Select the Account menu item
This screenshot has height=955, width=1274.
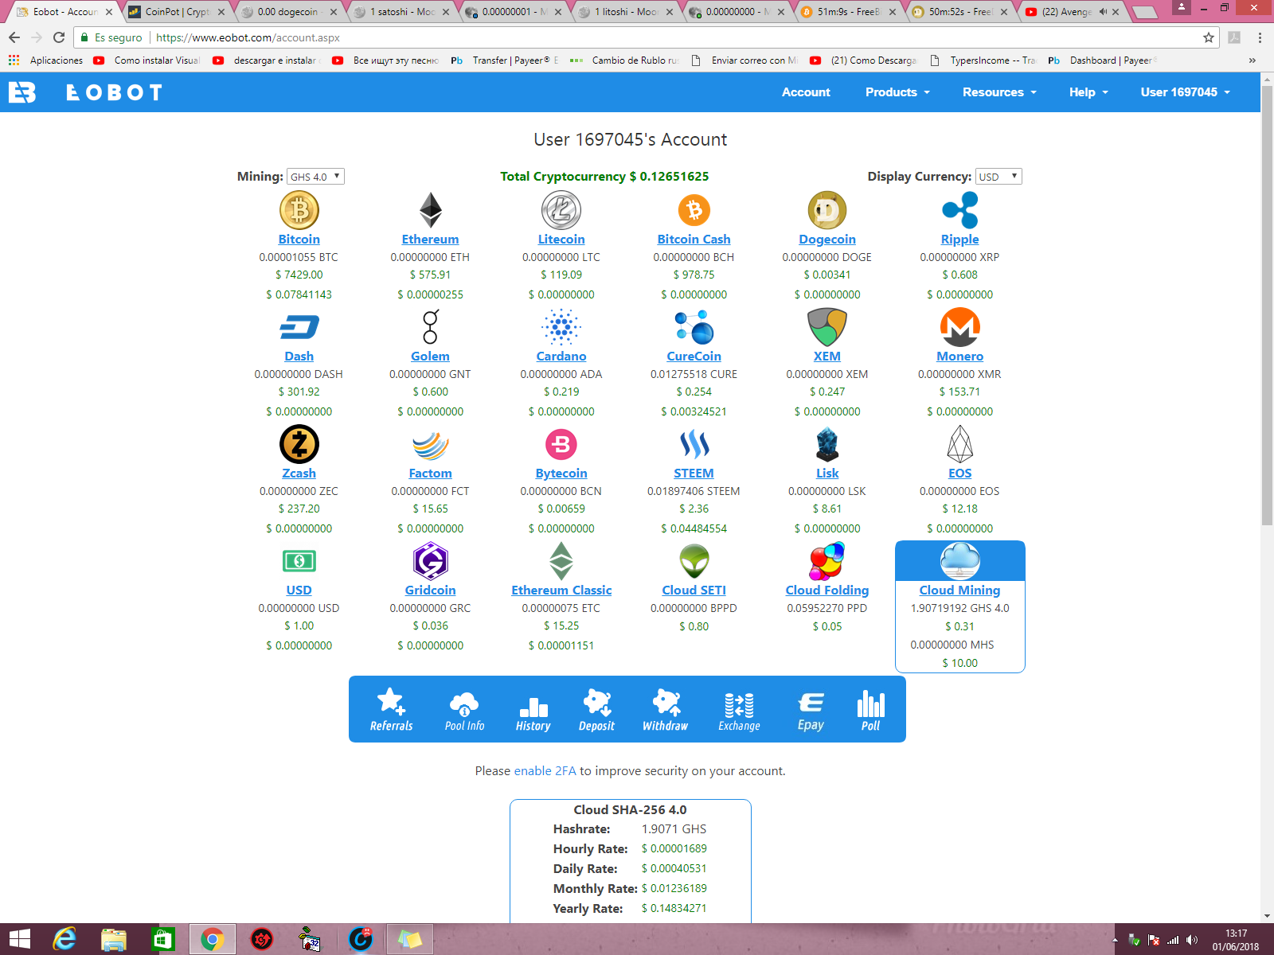tap(806, 92)
